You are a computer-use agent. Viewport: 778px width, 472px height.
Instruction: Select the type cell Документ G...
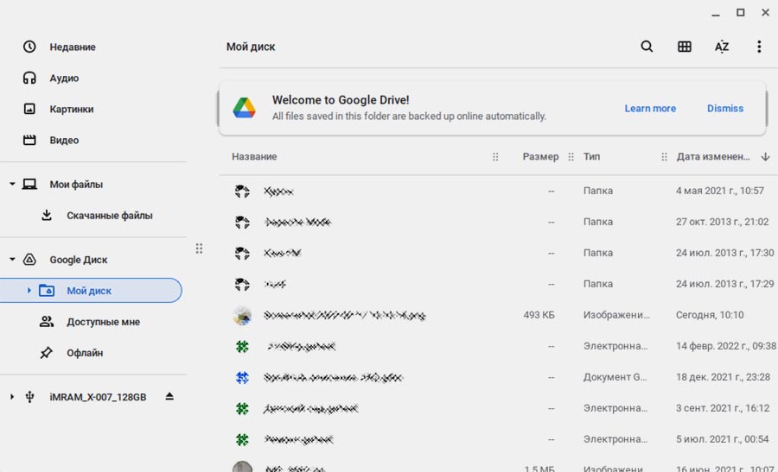(615, 377)
